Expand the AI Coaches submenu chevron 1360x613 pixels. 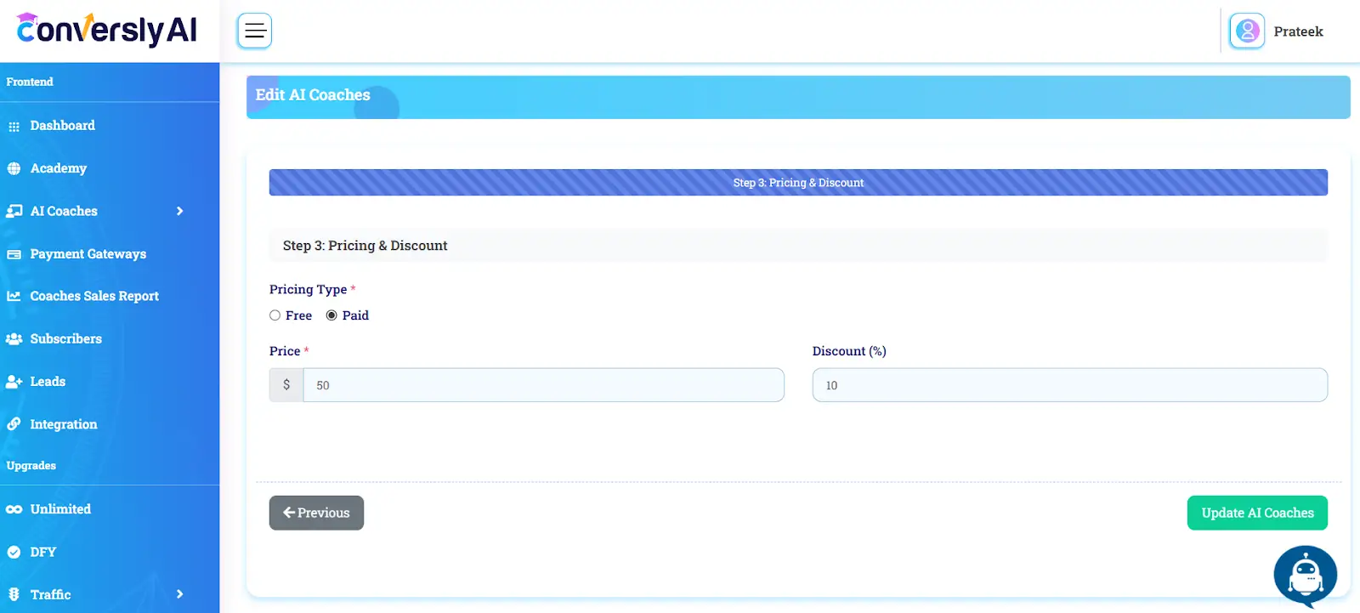pos(179,211)
